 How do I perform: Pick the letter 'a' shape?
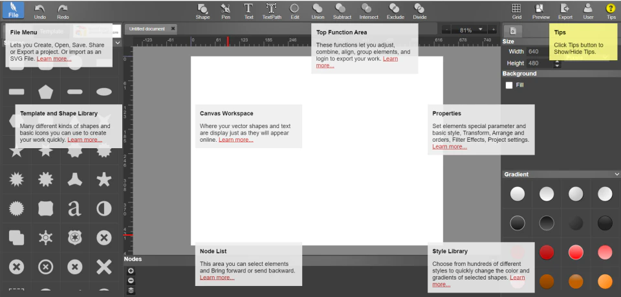point(74,208)
